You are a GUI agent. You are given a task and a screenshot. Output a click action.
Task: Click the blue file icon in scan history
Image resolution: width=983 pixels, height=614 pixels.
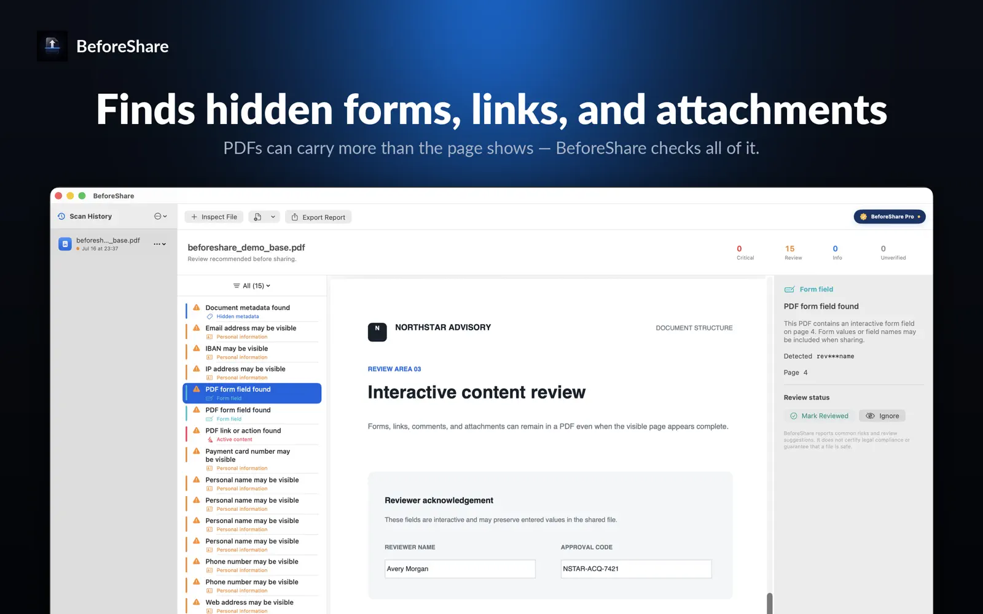(65, 244)
